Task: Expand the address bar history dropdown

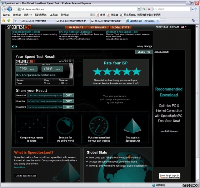Action: coord(139,9)
